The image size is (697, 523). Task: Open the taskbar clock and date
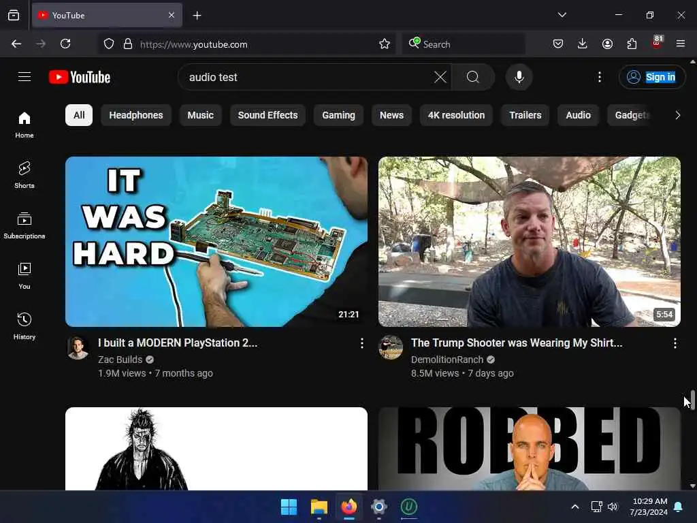[649, 507]
